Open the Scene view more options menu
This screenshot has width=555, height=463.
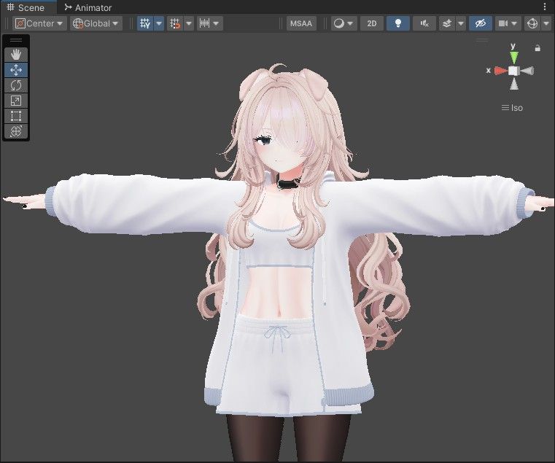(x=545, y=7)
